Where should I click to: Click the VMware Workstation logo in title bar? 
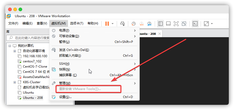coord(9,16)
